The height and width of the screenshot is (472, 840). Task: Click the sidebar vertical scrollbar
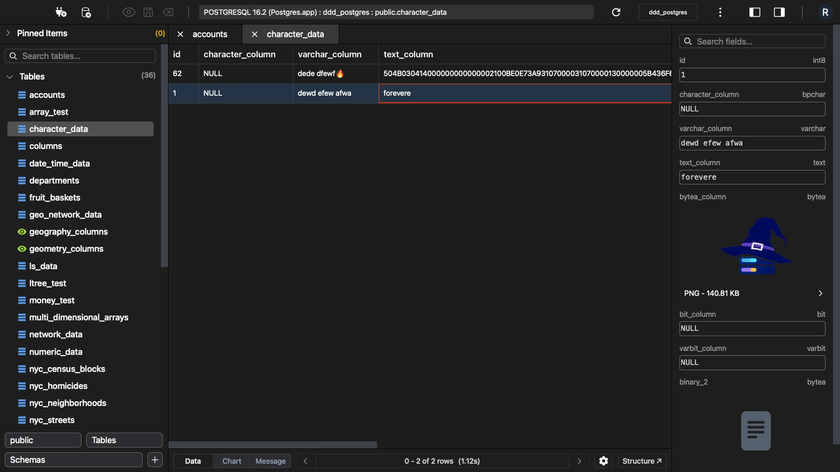point(164,155)
